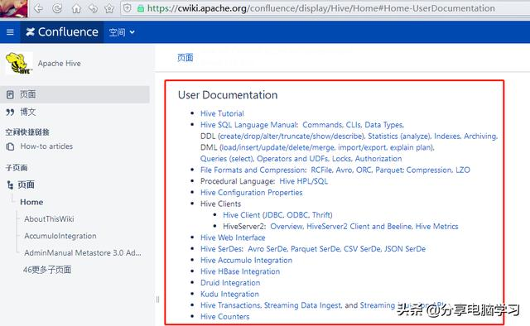Open DDL create/drop/alter/truncate/show/describe link
Screen dimensions: 530x326
[x=291, y=137]
